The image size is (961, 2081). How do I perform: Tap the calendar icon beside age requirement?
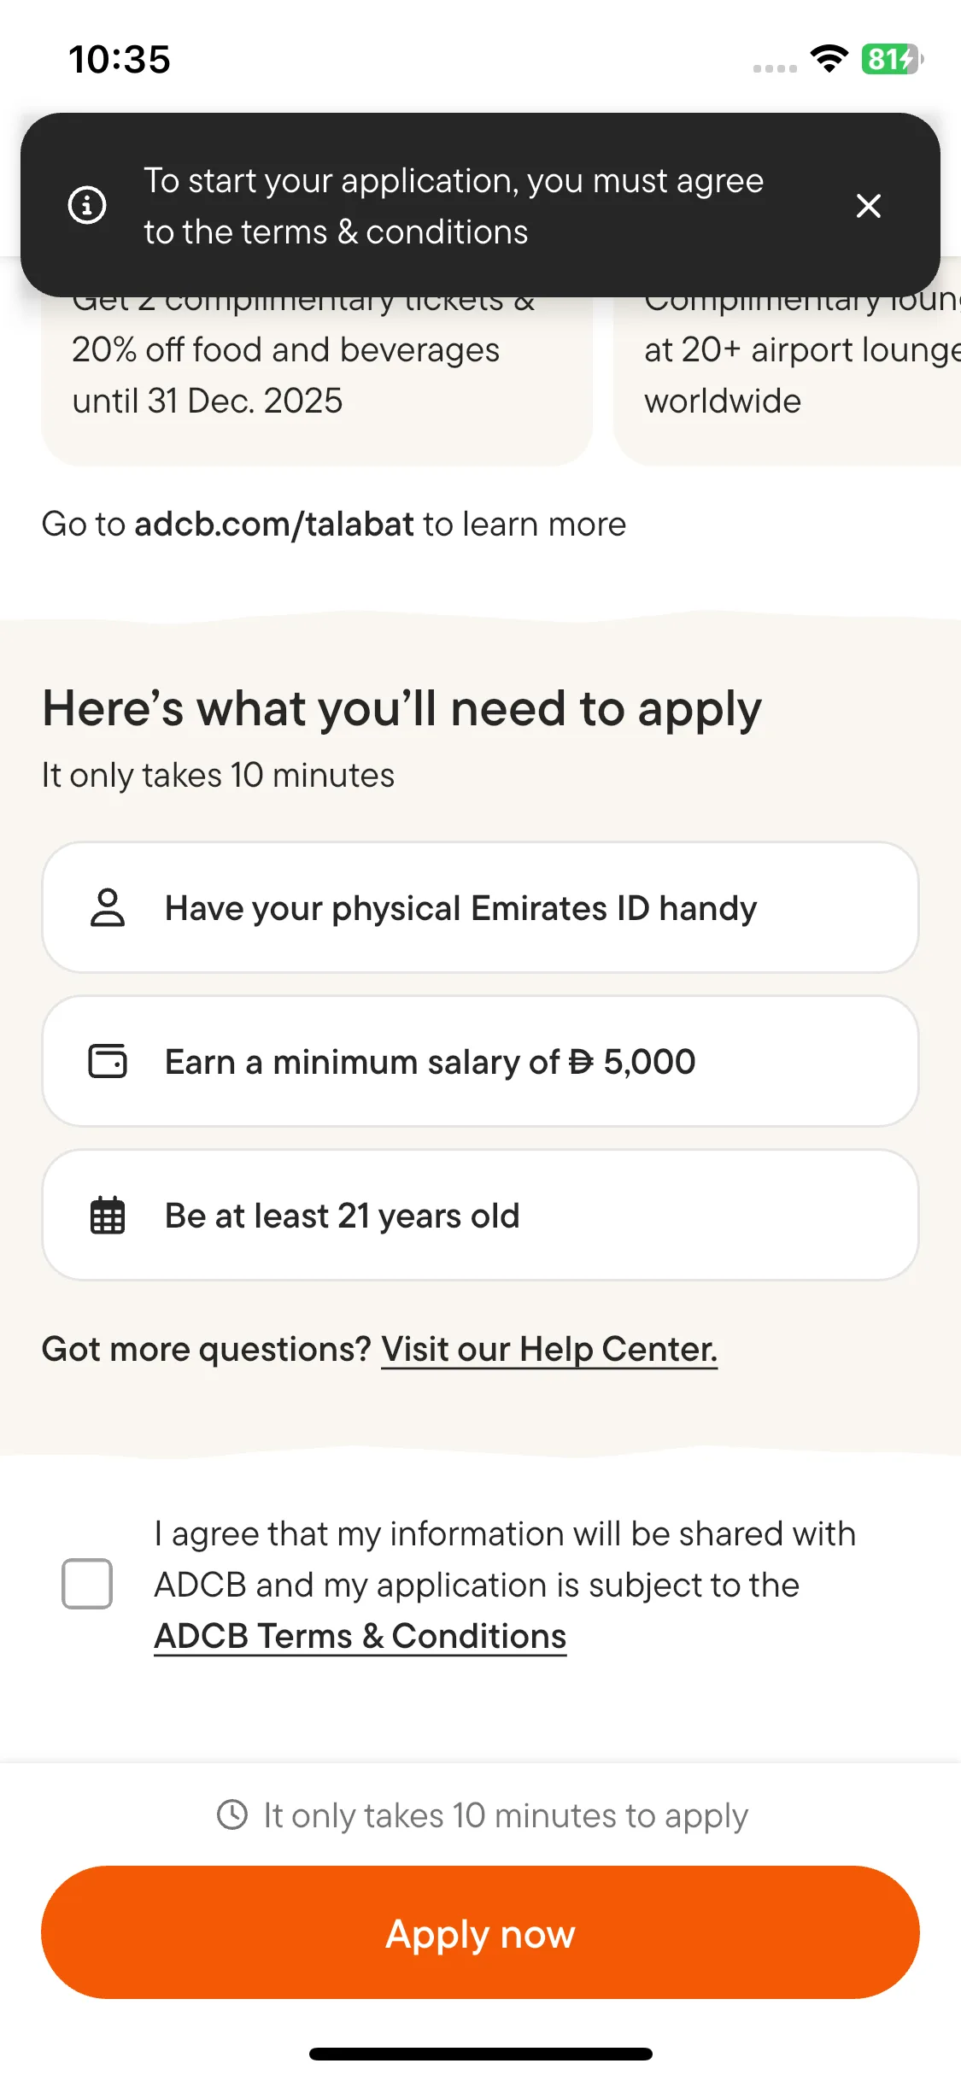pyautogui.click(x=108, y=1215)
